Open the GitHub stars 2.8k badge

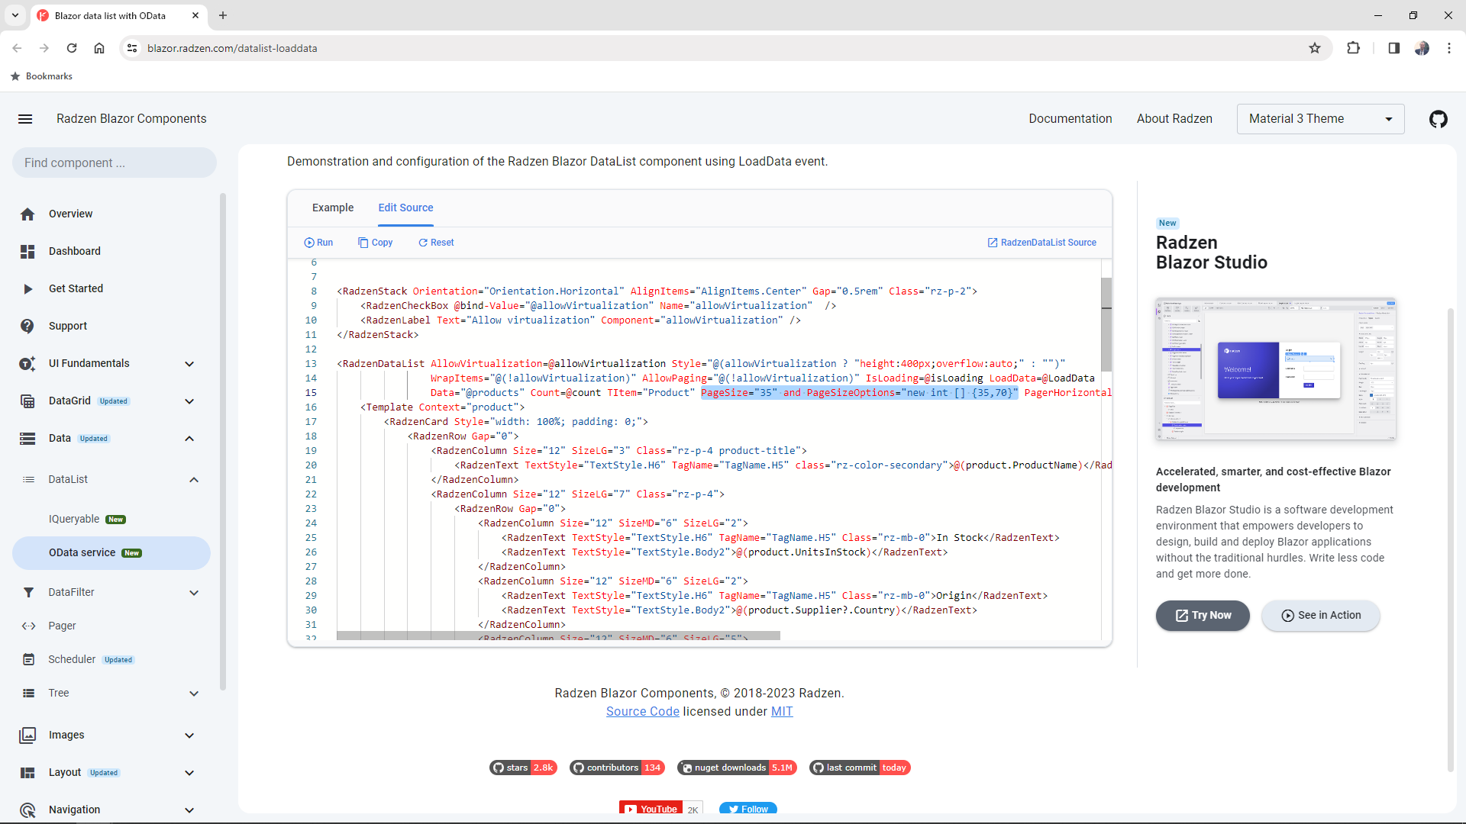coord(523,768)
